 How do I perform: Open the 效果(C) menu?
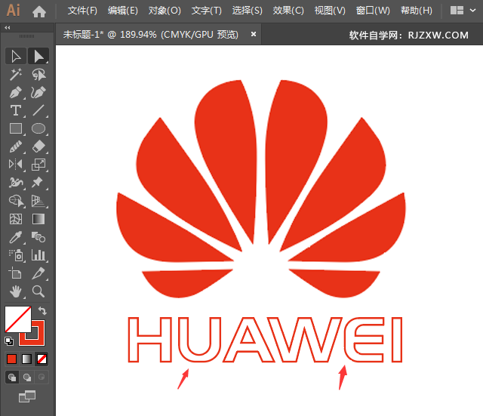tap(288, 11)
